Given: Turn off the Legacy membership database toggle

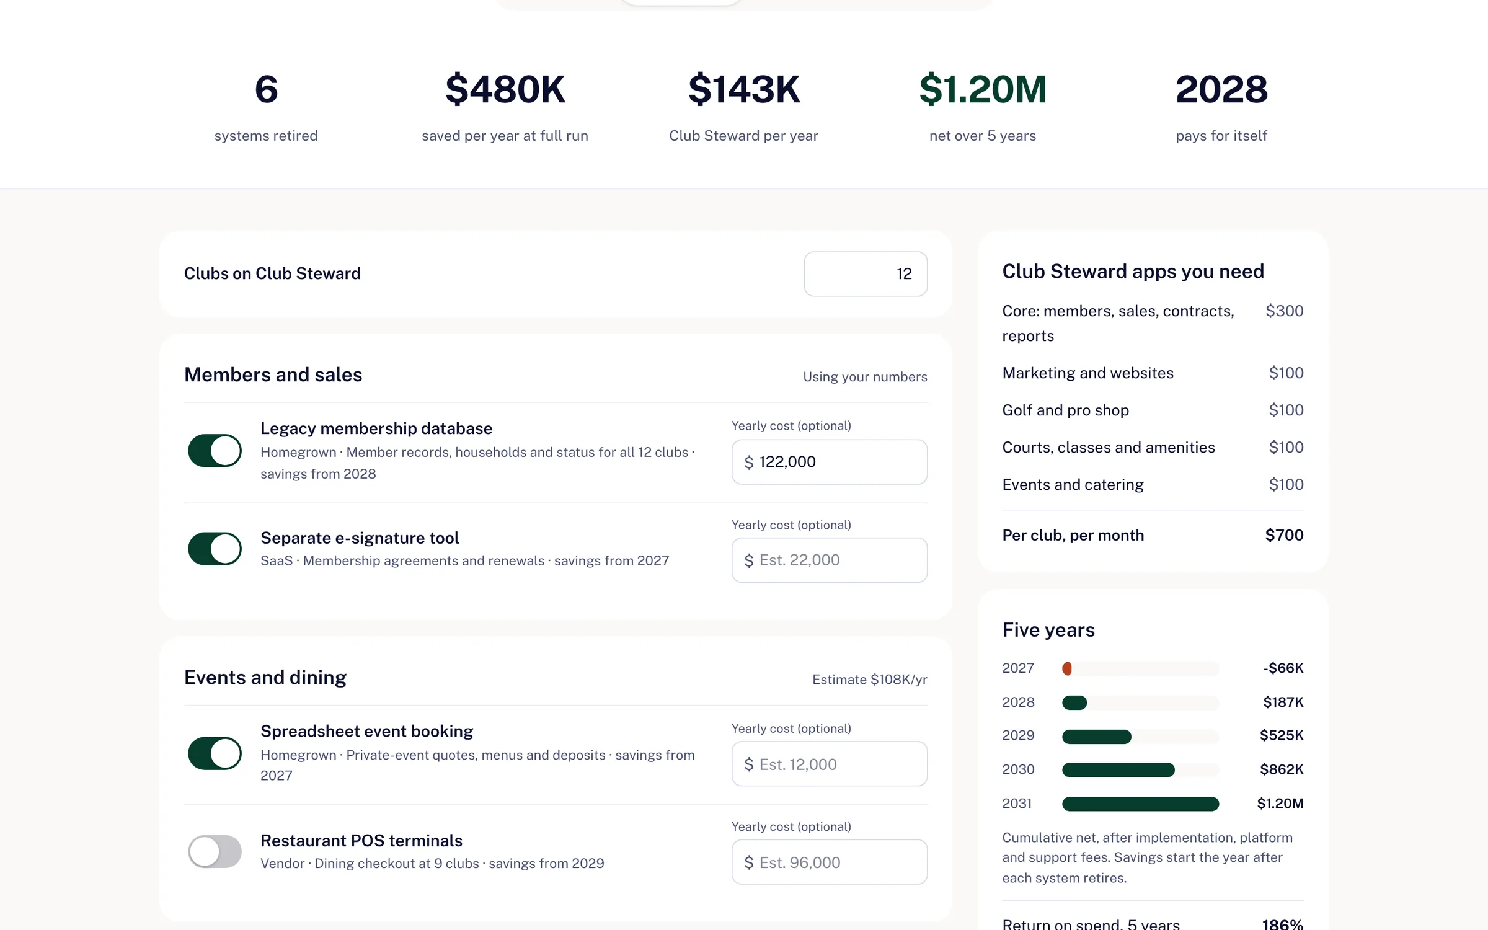Looking at the screenshot, I should tap(215, 451).
